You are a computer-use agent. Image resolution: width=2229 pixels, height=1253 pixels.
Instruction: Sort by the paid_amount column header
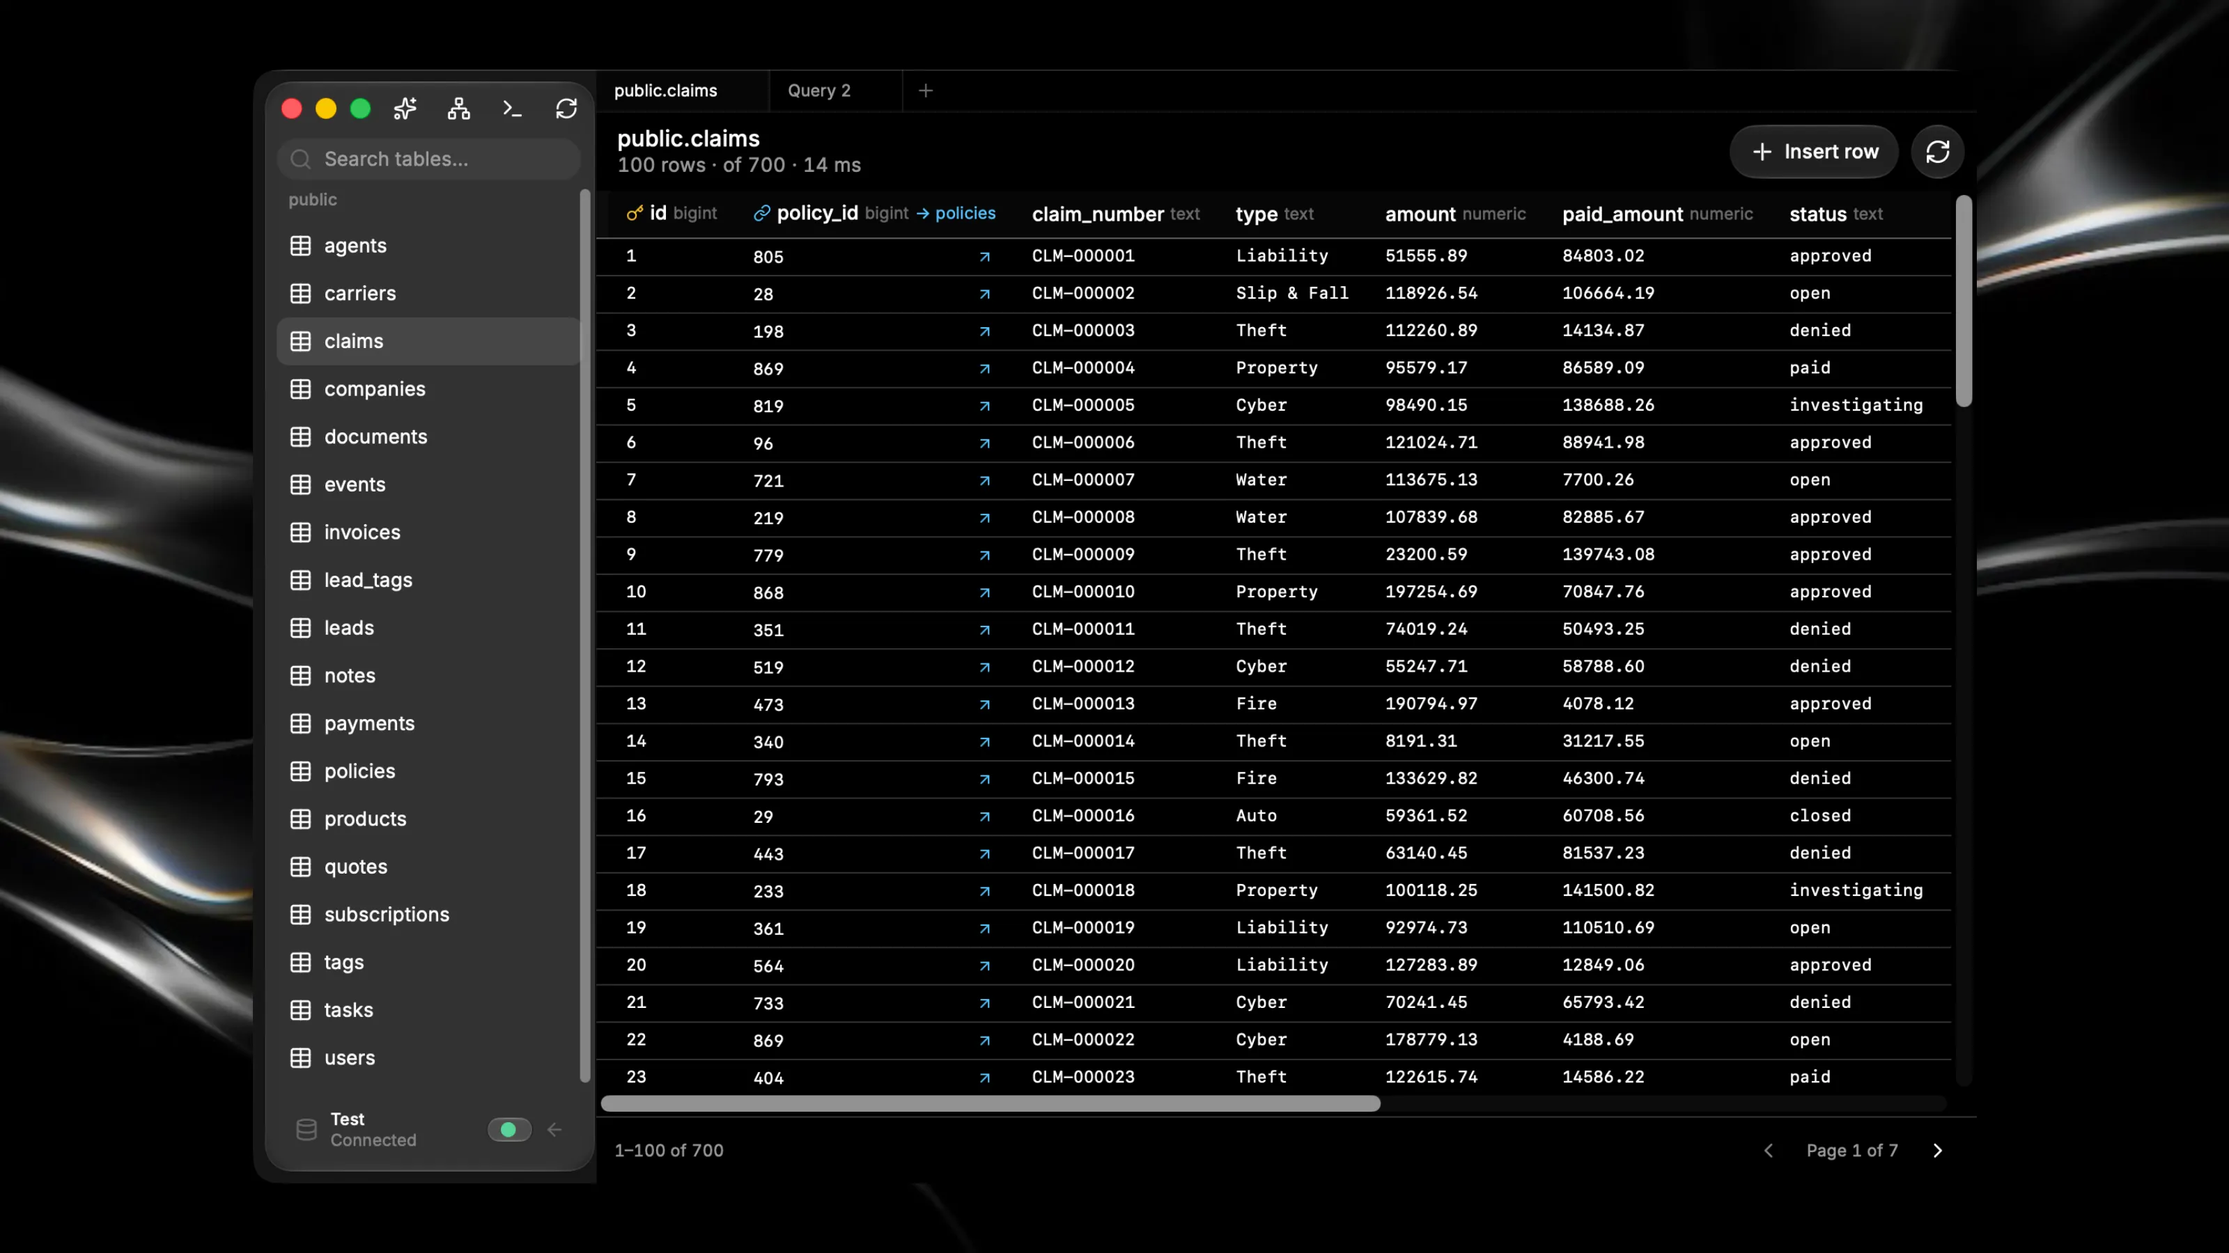pyautogui.click(x=1657, y=214)
